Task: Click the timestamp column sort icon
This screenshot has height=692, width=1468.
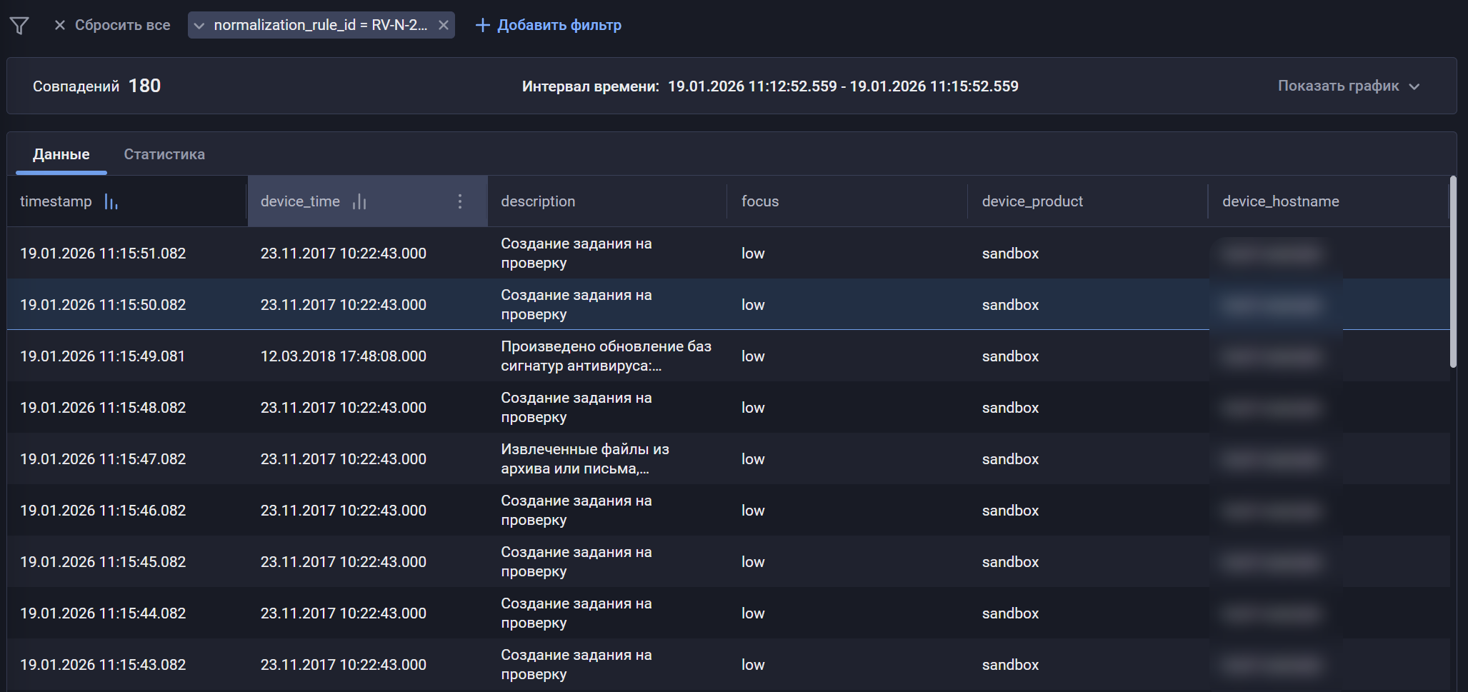Action: coord(111,202)
